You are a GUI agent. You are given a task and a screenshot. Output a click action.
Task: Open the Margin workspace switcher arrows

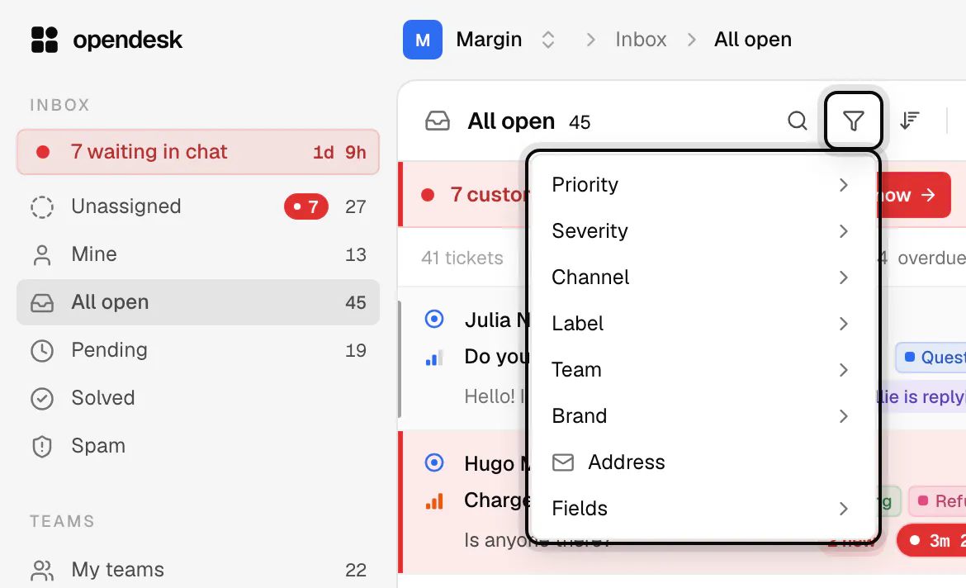pyautogui.click(x=547, y=40)
